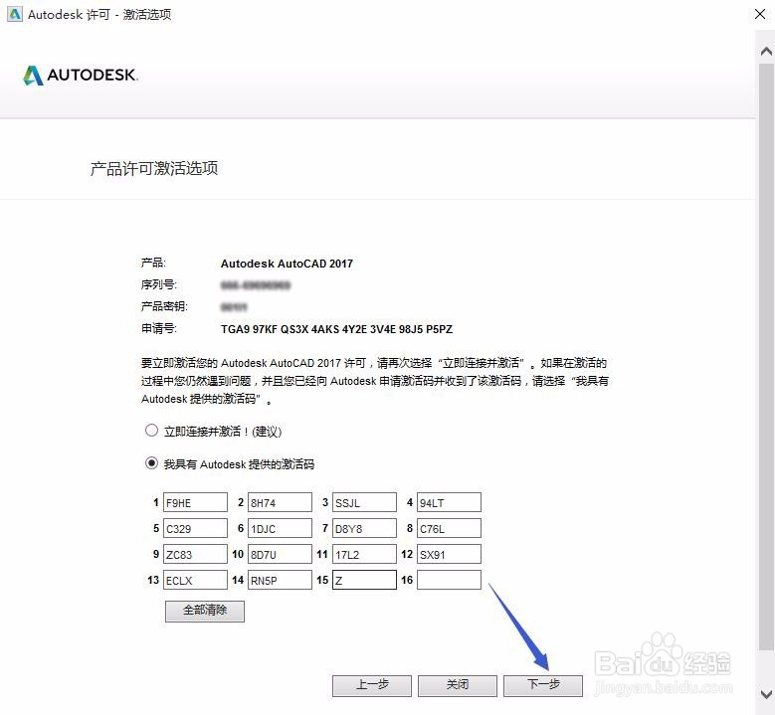Click activation code field 12 containing SX91
This screenshot has height=715, width=775.
(x=449, y=554)
